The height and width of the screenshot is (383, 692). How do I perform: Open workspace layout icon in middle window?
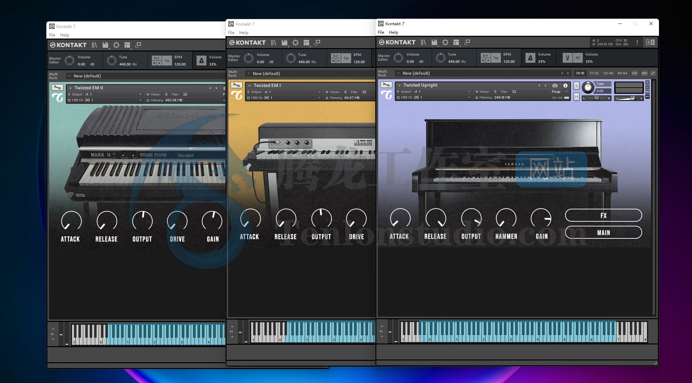pyautogui.click(x=306, y=43)
